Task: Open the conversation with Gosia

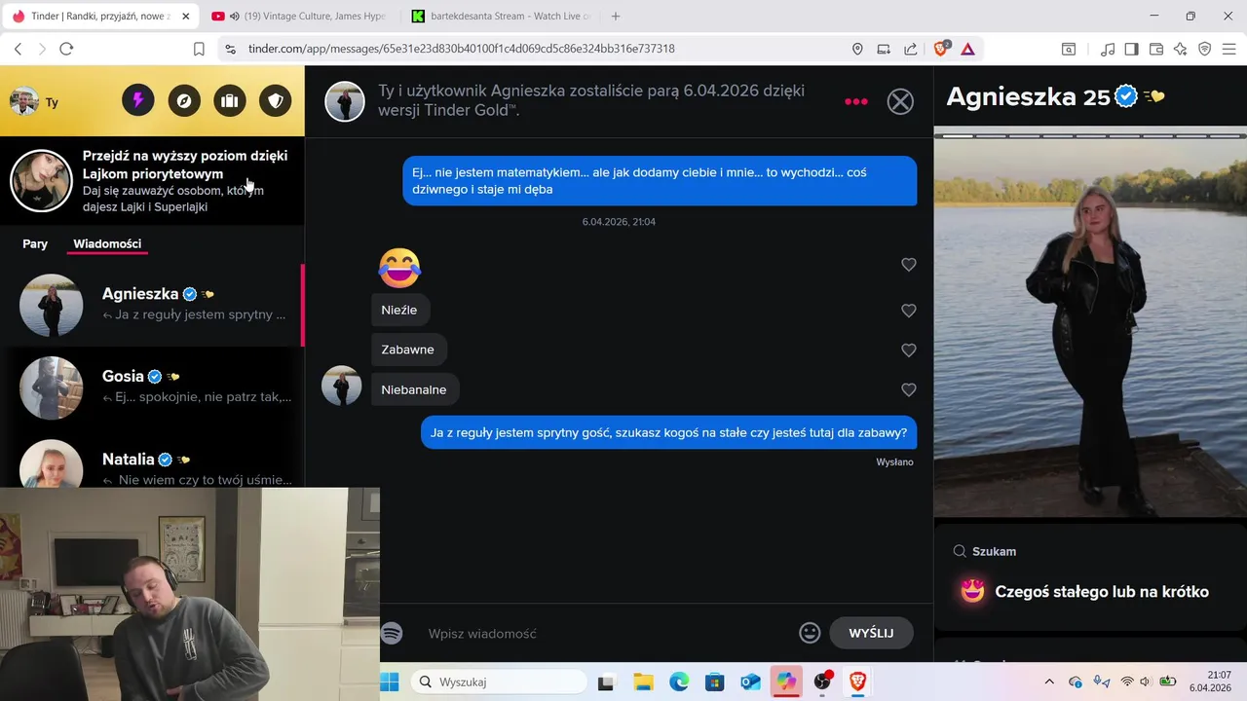Action: 152,387
